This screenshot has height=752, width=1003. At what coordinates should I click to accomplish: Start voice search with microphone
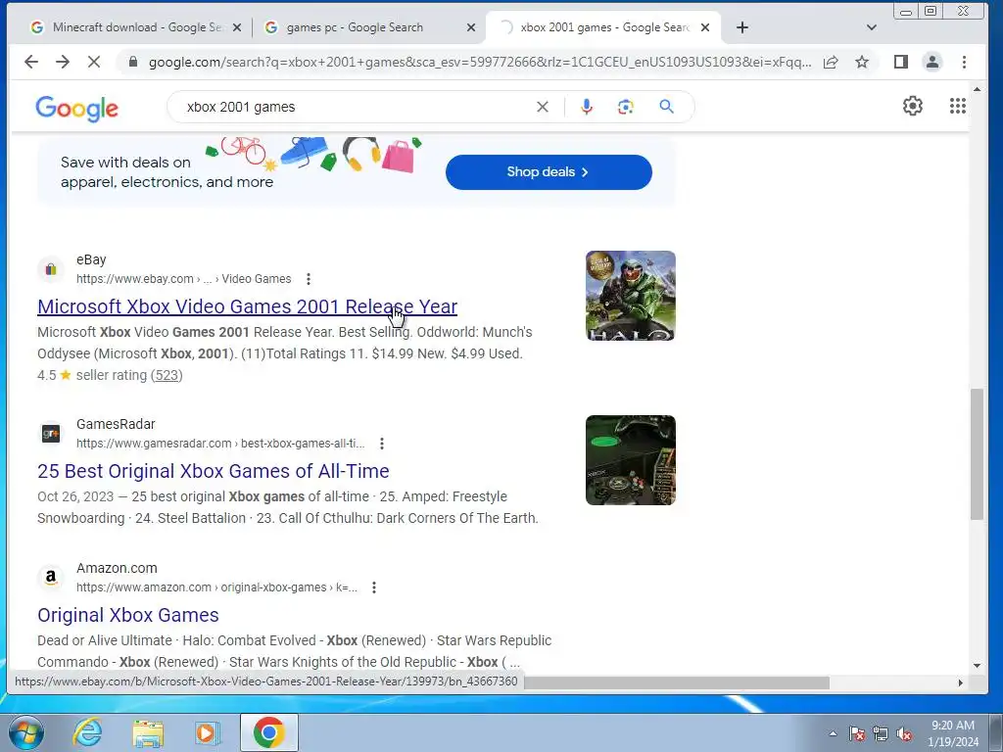[586, 107]
